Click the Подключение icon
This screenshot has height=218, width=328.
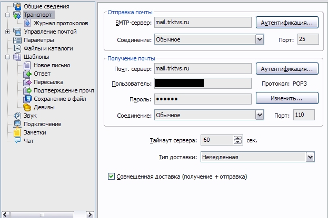[17, 124]
